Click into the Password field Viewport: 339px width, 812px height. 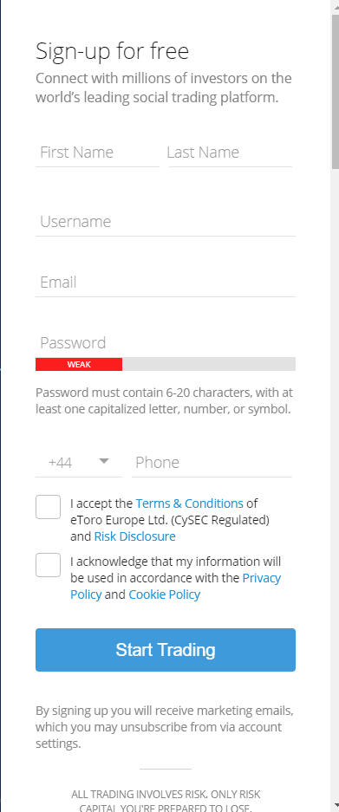click(x=166, y=343)
